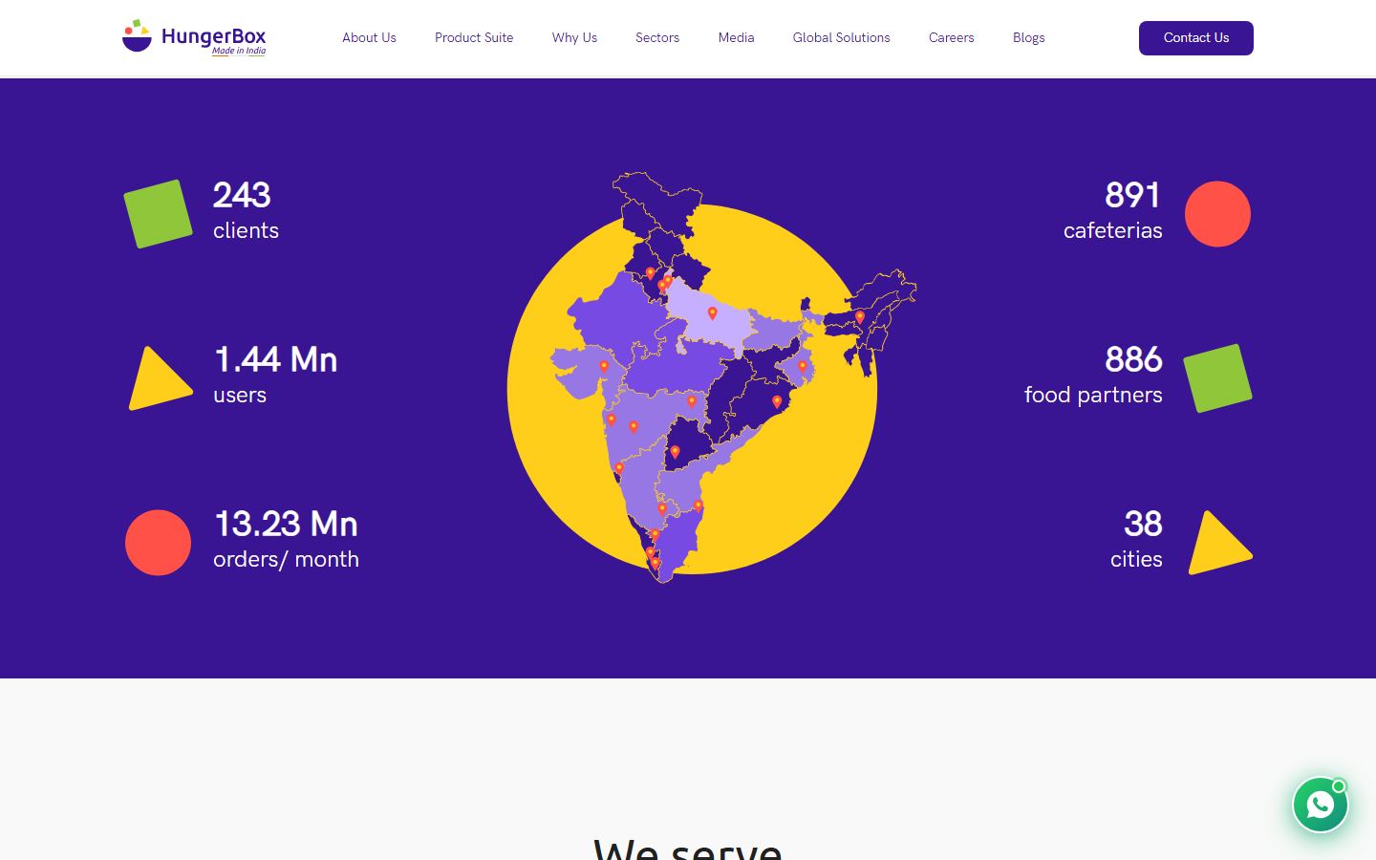Select the map pin in the far northeast
The image size is (1376, 860).
pos(860,317)
